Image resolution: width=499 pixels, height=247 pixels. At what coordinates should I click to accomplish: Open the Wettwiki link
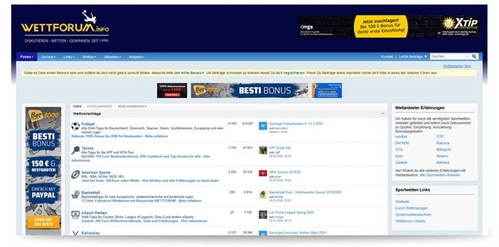pyautogui.click(x=402, y=202)
